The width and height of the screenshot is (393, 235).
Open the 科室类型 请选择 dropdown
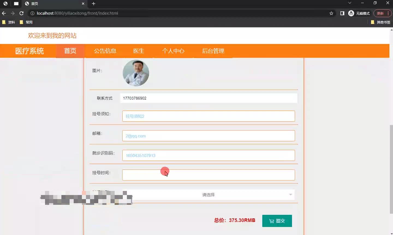208,195
